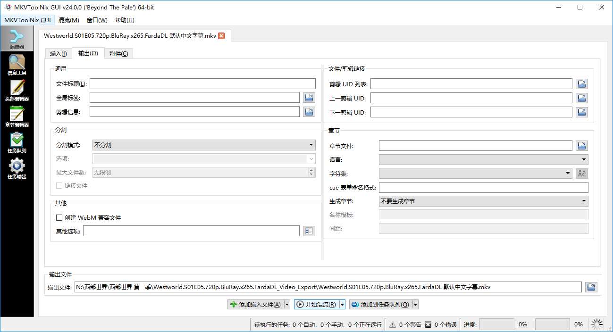613x332 pixels.
Task: Click the 0 个警告 status text
Action: pyautogui.click(x=410, y=324)
